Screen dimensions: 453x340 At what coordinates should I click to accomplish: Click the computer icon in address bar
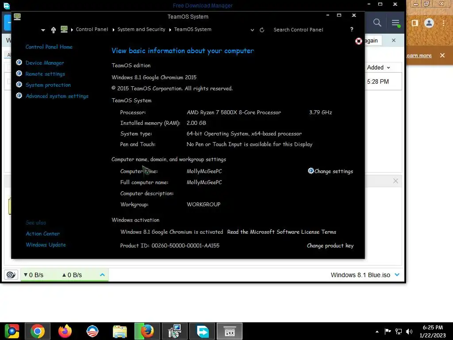(64, 29)
